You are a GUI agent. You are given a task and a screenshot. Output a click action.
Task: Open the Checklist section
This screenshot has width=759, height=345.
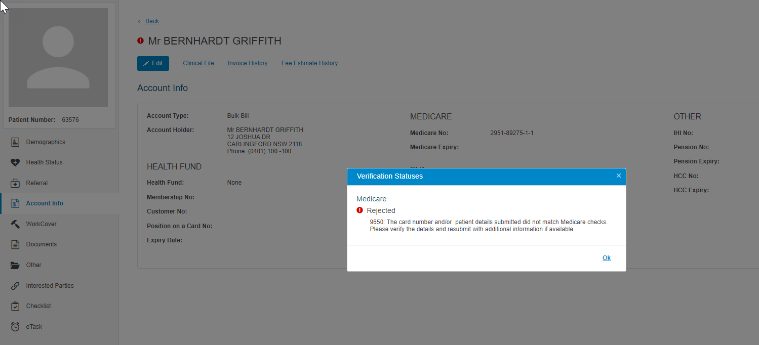tap(38, 306)
